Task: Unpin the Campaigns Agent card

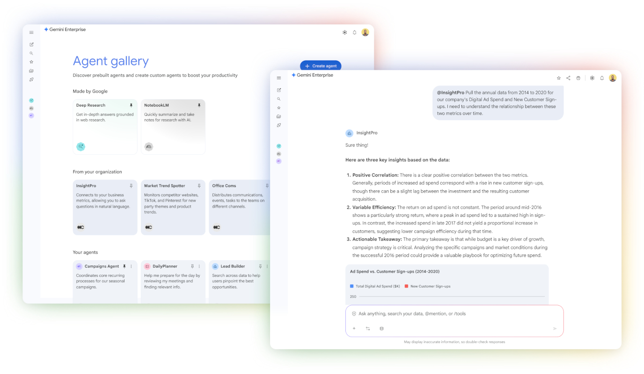Action: (x=124, y=266)
